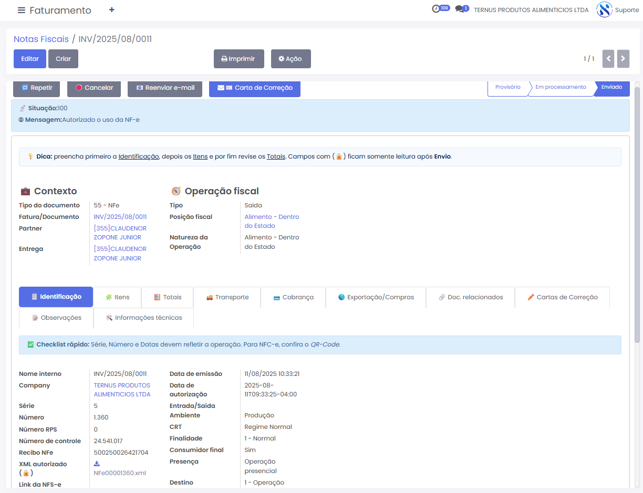Viewport: 643px width, 493px height.
Task: Open the Imprimir print dropdown
Action: pos(238,59)
